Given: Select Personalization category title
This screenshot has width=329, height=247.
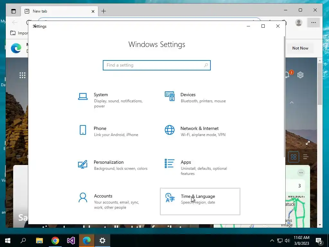Looking at the screenshot, I should (109, 162).
